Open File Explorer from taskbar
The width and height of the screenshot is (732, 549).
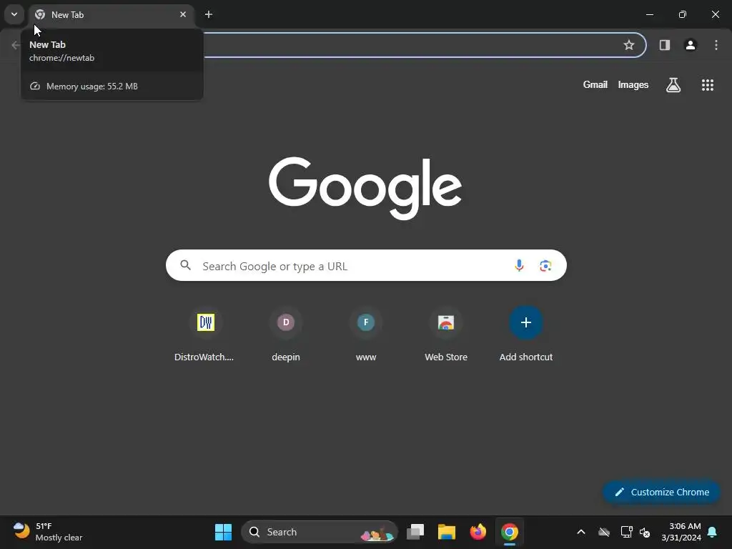pos(447,532)
